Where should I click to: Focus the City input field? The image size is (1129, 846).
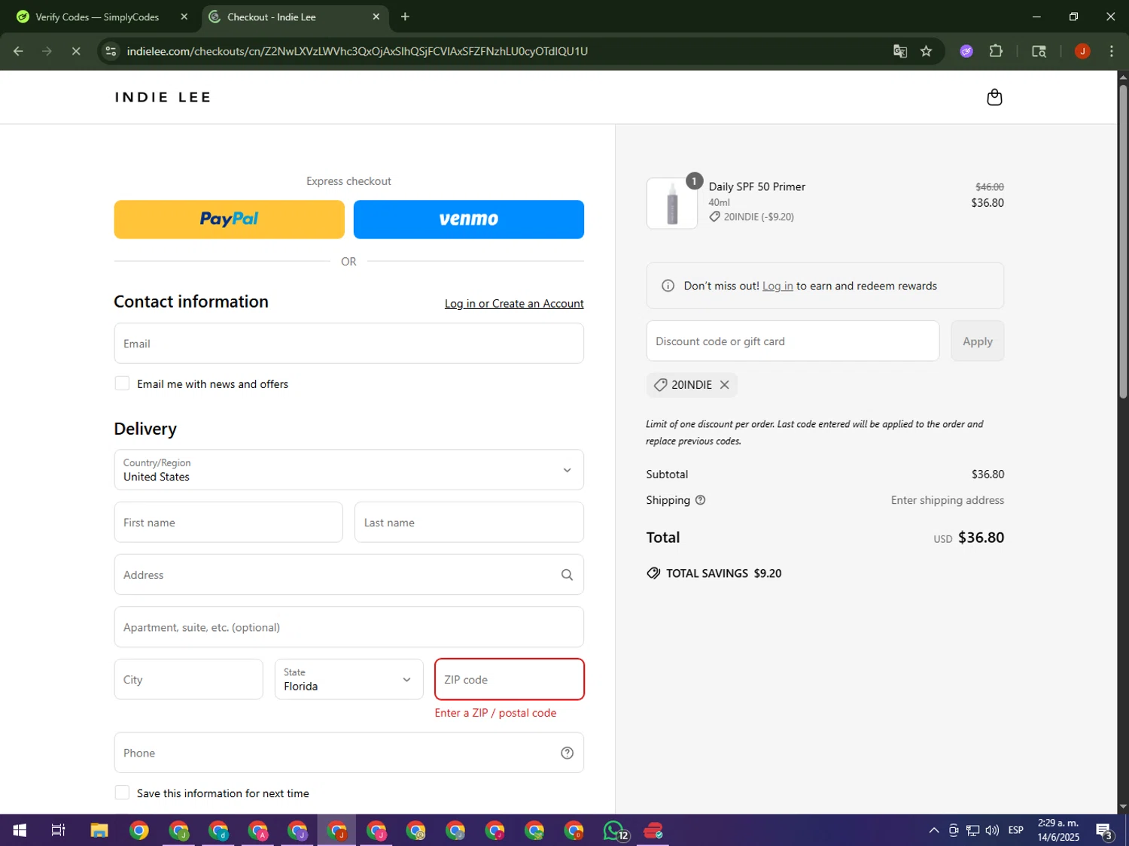[x=188, y=679]
